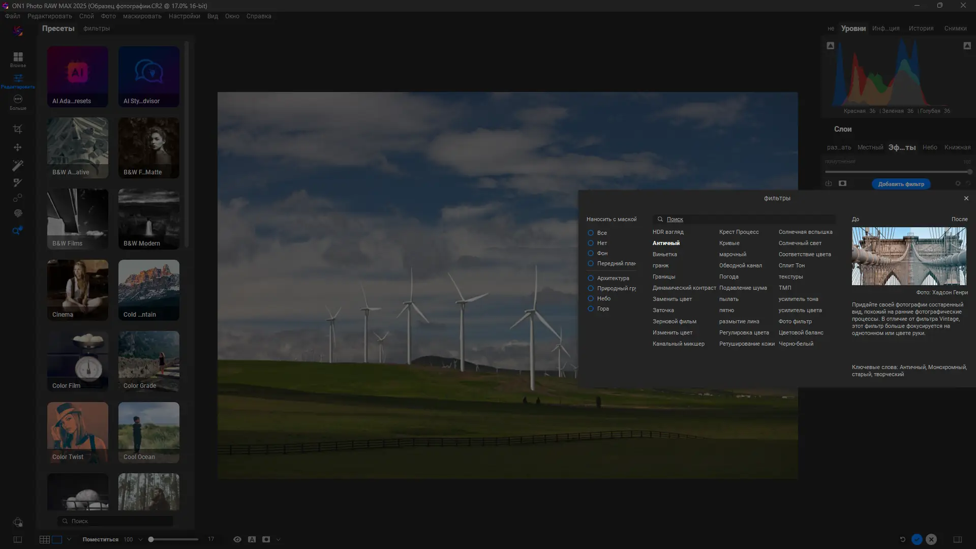Choose the Все radio button
This screenshot has height=549, width=976.
[591, 233]
